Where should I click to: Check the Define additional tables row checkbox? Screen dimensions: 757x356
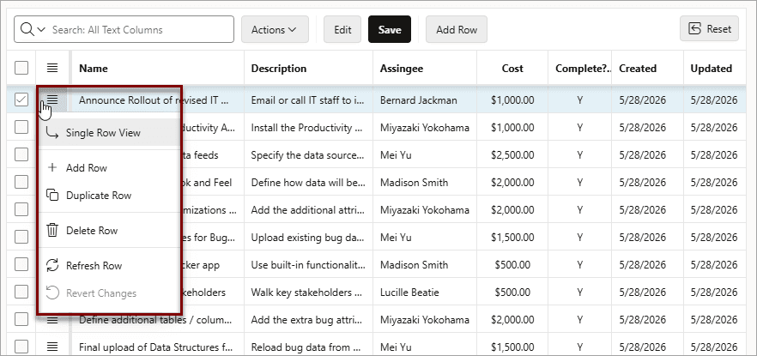21,319
